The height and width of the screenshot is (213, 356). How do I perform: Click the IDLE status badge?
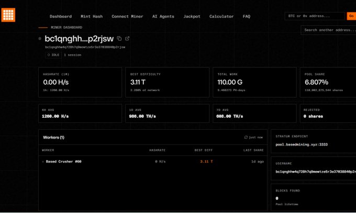[53, 55]
